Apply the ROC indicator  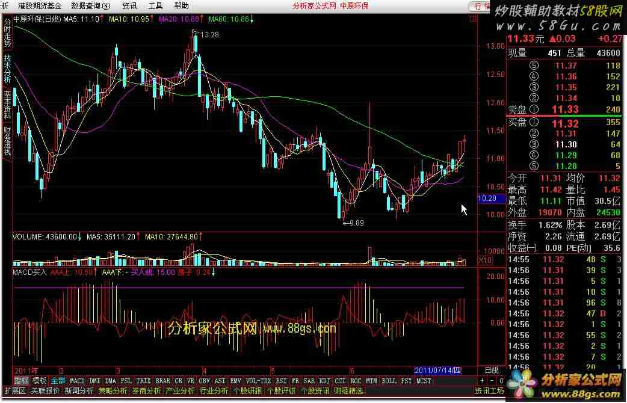click(x=356, y=381)
